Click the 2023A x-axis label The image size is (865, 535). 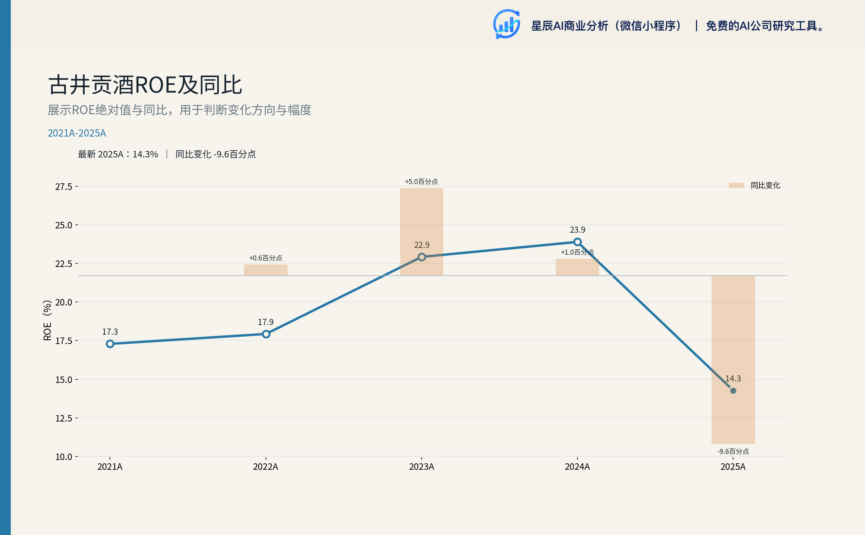pyautogui.click(x=422, y=467)
